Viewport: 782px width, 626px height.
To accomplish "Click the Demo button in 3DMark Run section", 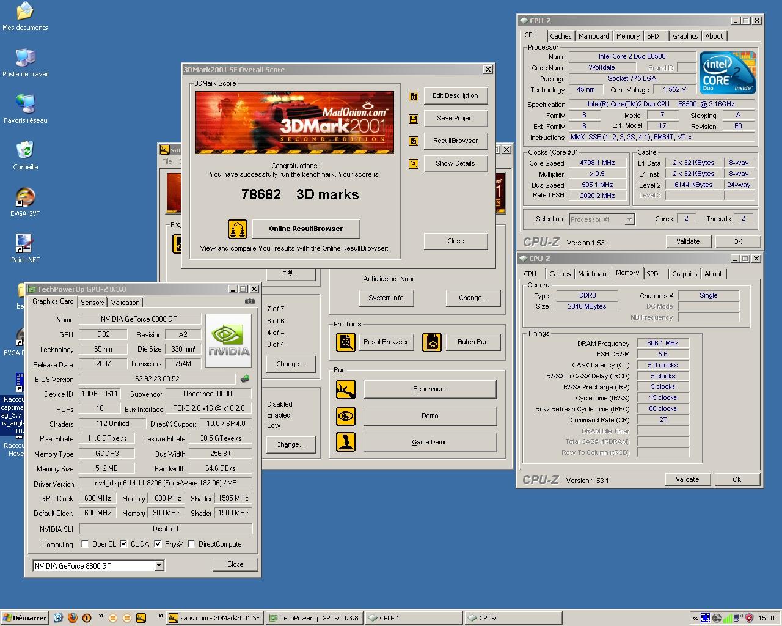I will (x=429, y=416).
